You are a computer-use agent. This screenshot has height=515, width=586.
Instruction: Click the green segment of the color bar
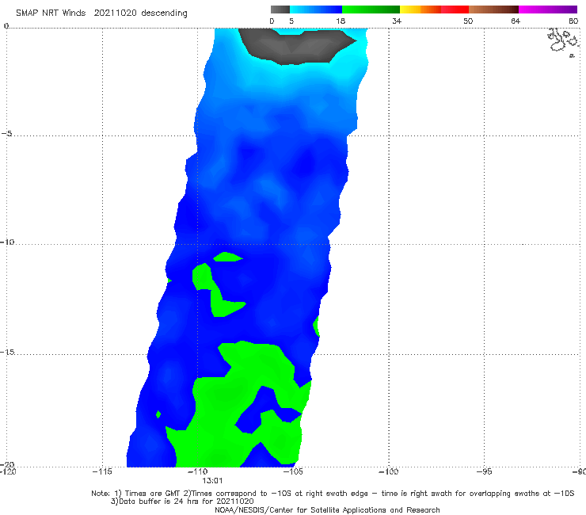point(371,10)
